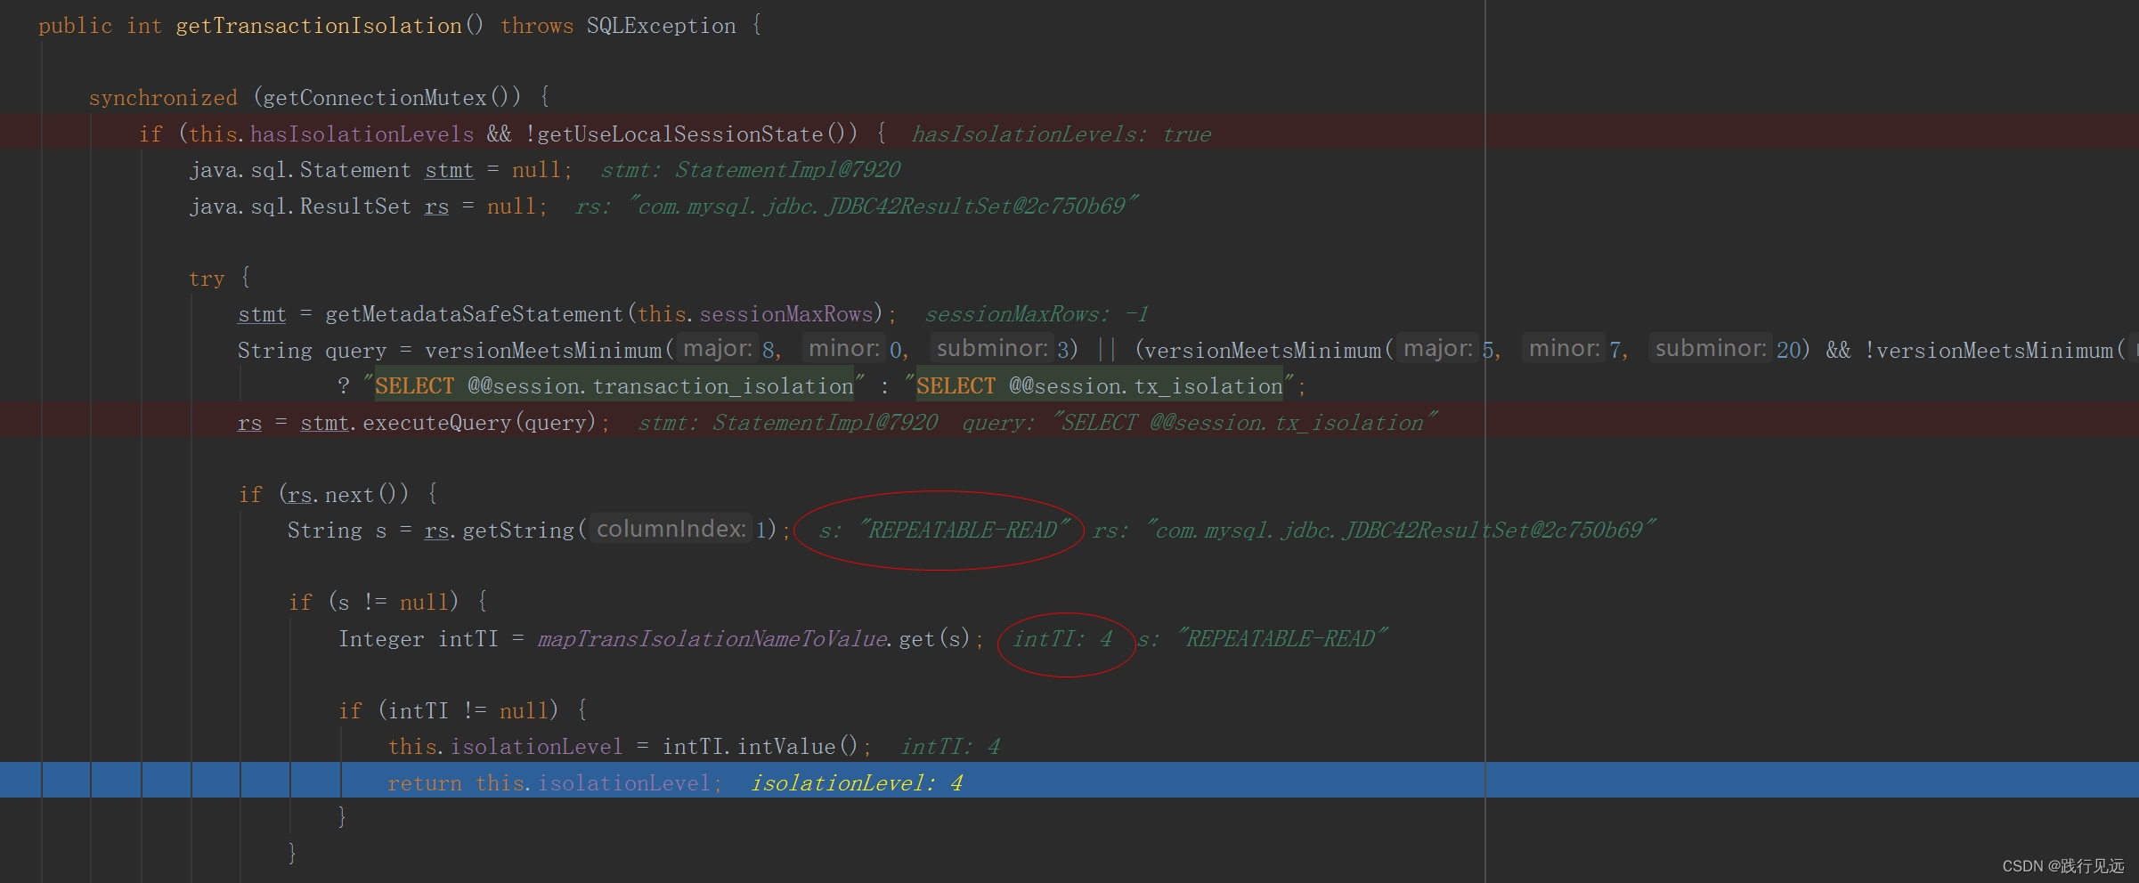
Task: Click the highlighted return statement line
Action: (x=1069, y=780)
